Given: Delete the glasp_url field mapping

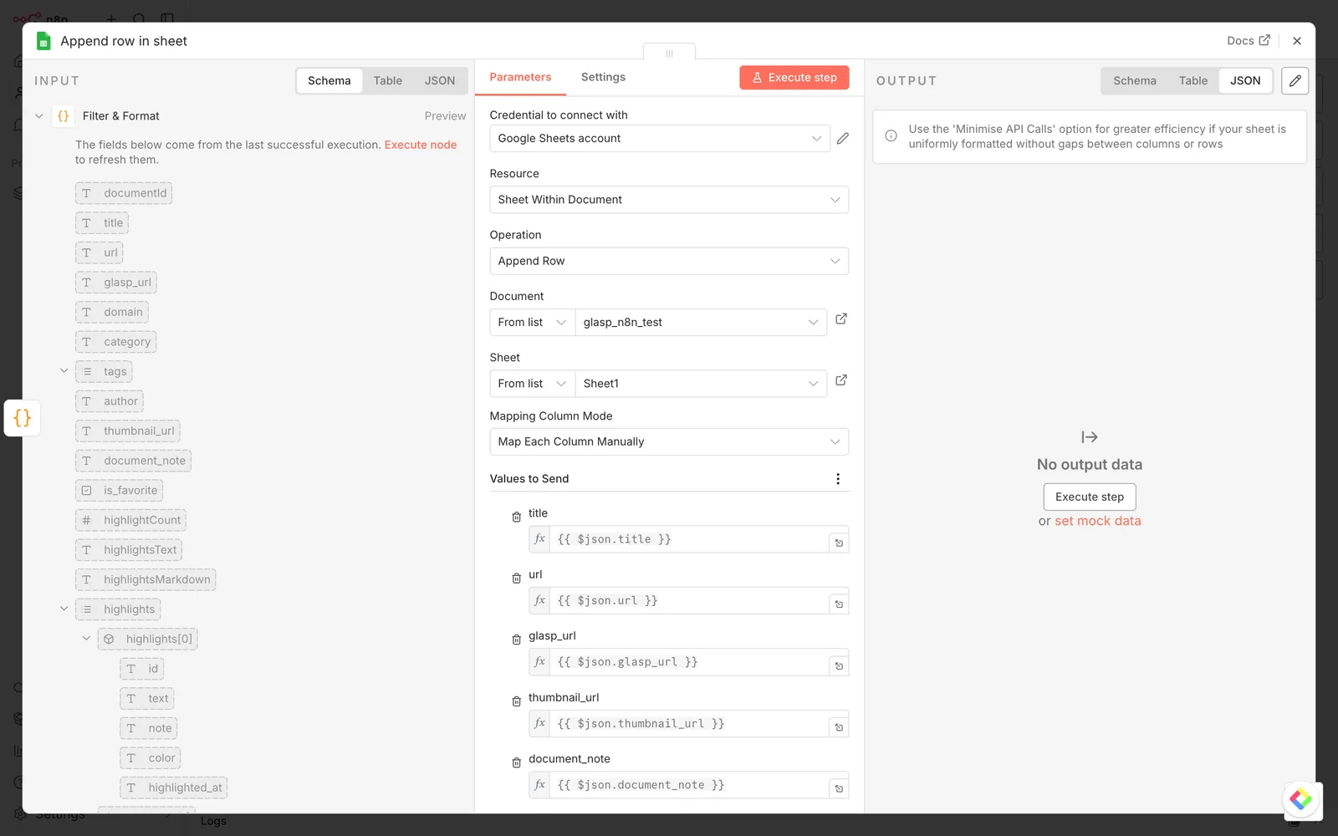Looking at the screenshot, I should pyautogui.click(x=516, y=640).
